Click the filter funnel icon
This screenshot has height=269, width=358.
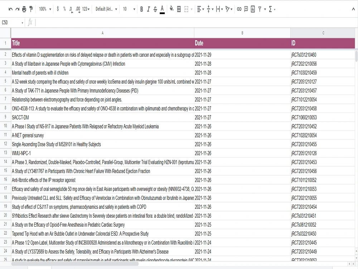coord(260,9)
